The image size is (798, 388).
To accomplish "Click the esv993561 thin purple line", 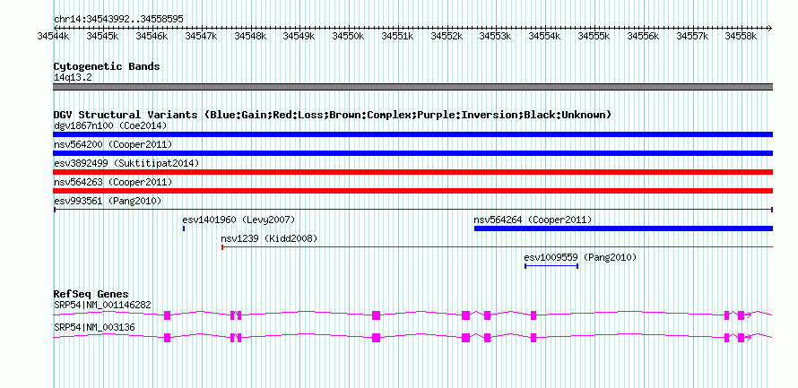I will pos(412,210).
